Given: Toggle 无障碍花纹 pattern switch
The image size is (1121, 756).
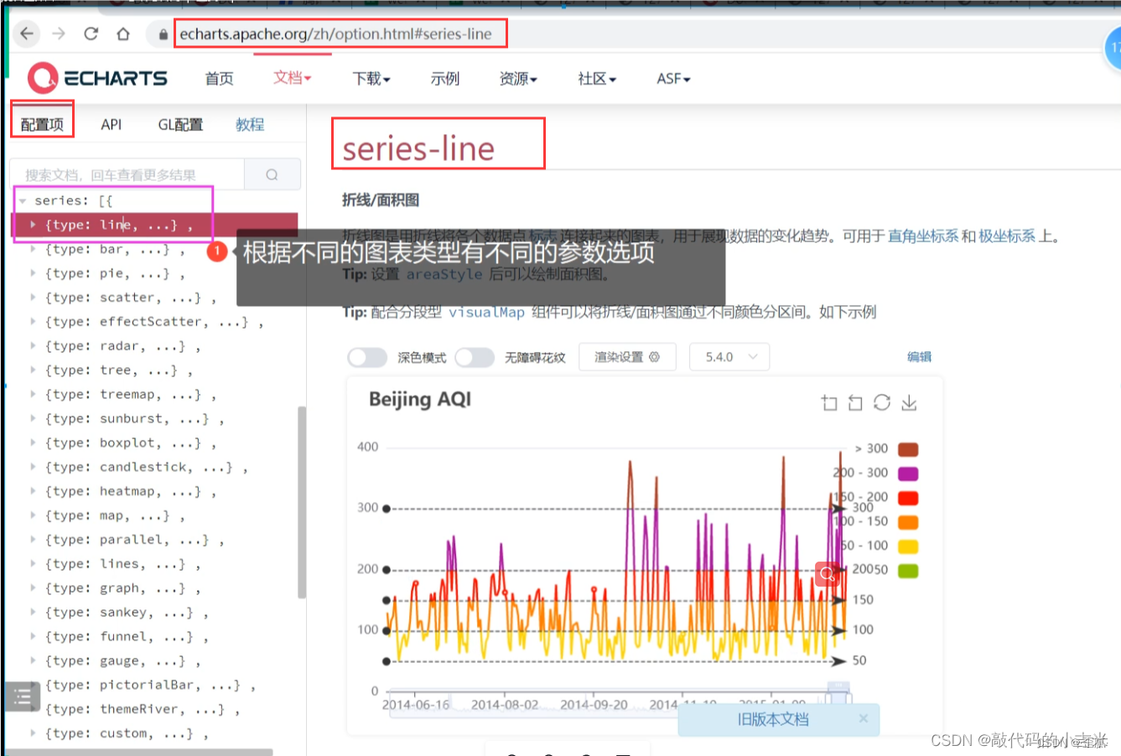Looking at the screenshot, I should [475, 357].
